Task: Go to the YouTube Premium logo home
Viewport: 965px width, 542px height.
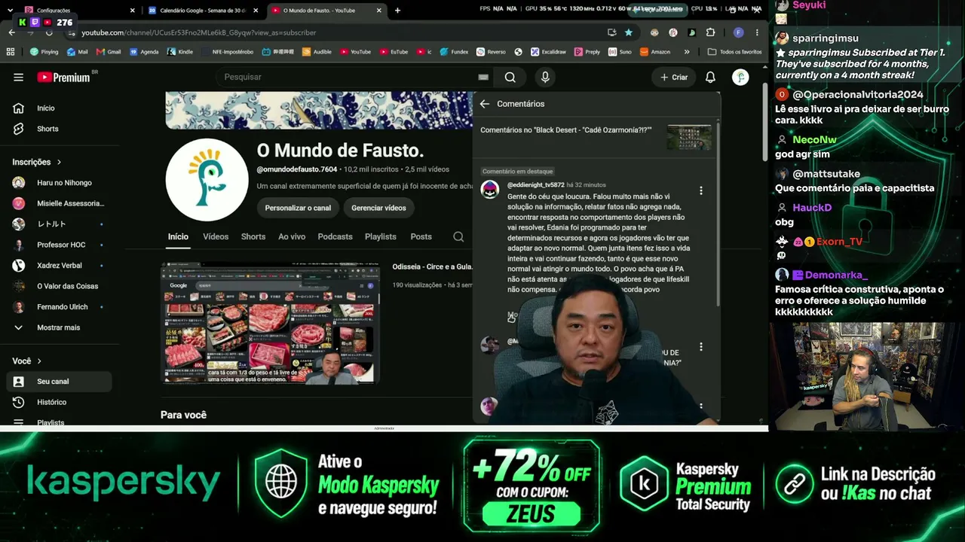Action: tap(63, 77)
